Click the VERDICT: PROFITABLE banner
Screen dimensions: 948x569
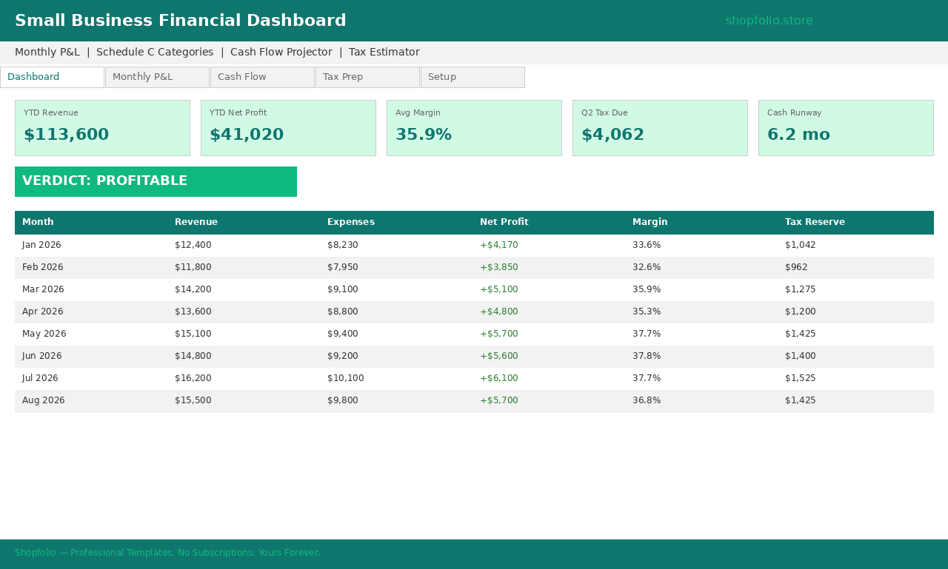[156, 181]
